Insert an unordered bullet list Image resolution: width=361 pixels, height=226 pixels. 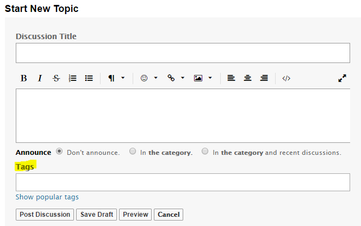89,78
